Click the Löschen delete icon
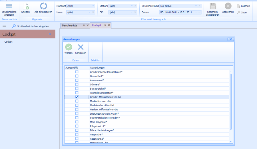257x149 pixels. tap(239, 6)
